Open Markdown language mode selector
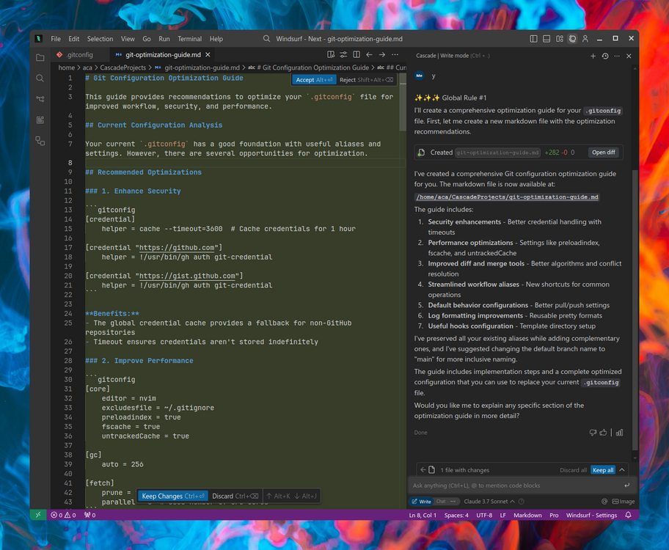The height and width of the screenshot is (550, 669). click(x=527, y=516)
